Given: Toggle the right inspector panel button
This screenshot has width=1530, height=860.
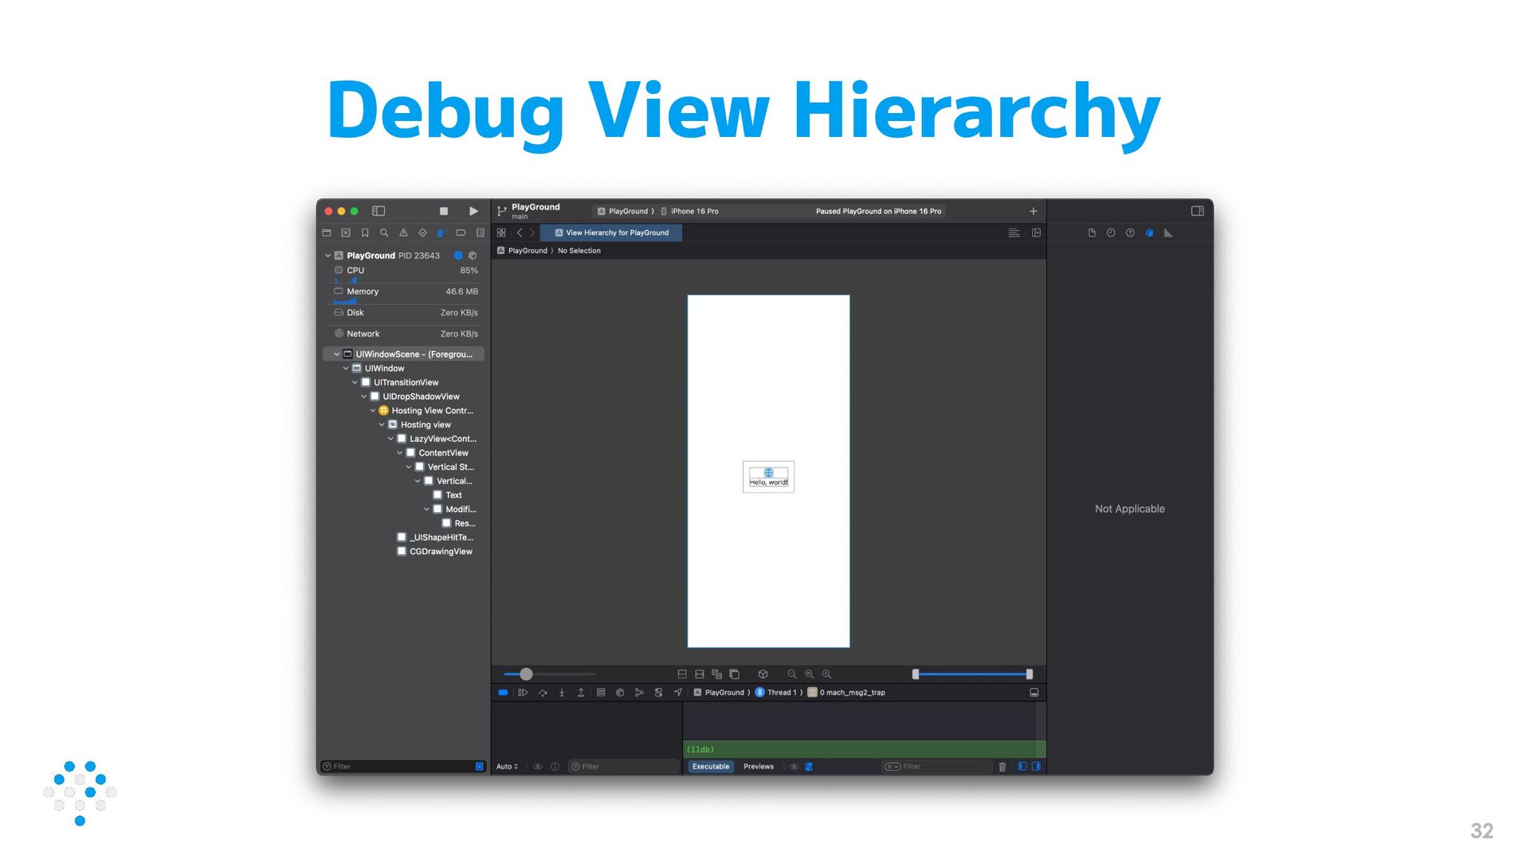Looking at the screenshot, I should (1197, 211).
